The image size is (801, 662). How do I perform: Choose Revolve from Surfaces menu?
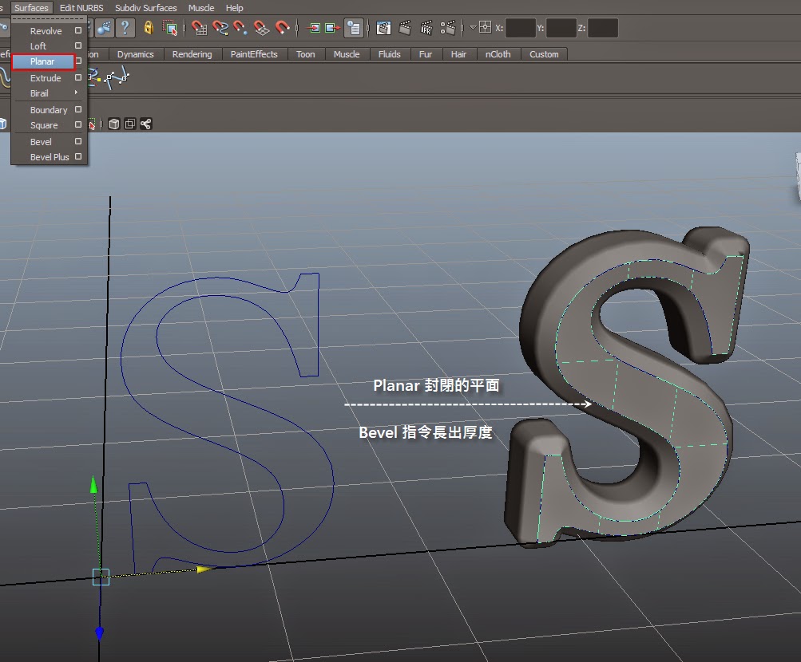click(46, 30)
